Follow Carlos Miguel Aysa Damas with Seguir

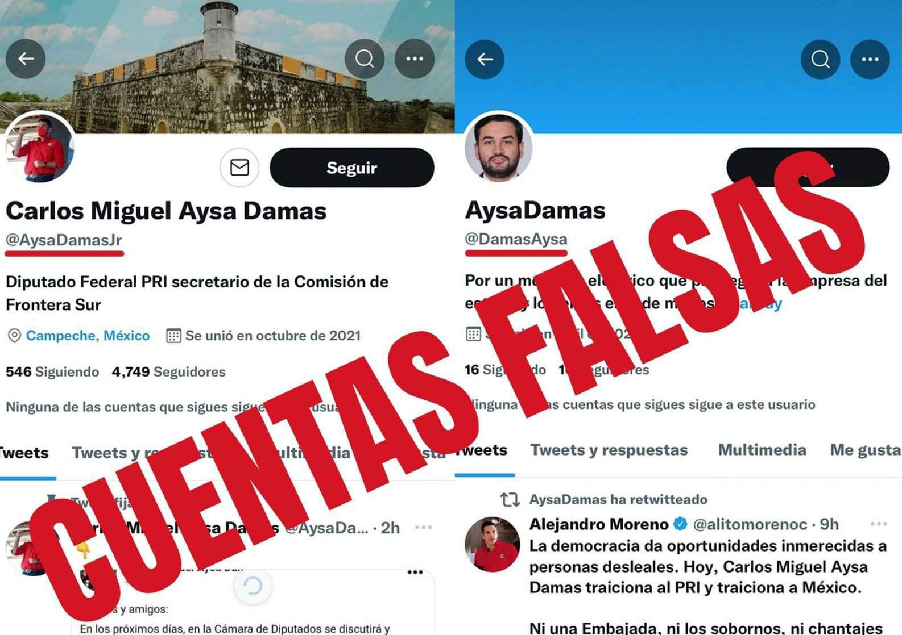[352, 168]
